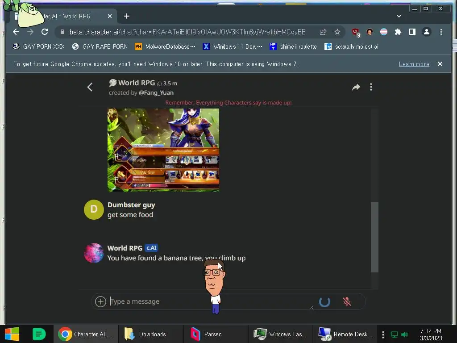The image size is (457, 343).
Task: Expand the tab search dropdown arrow
Action: [399, 16]
